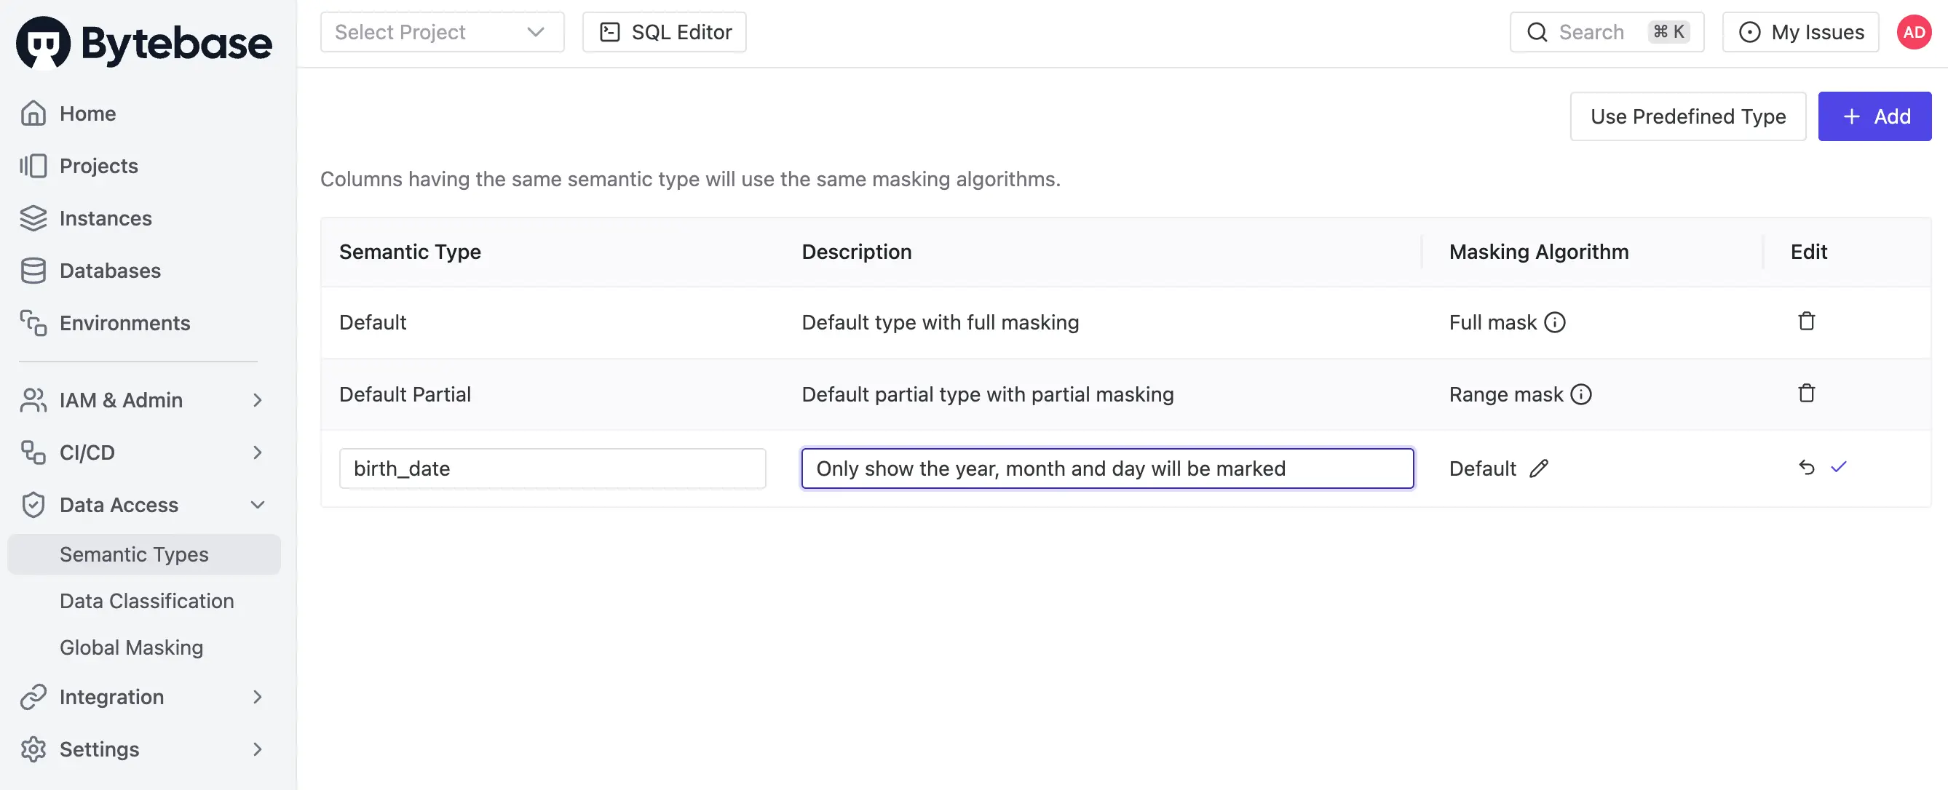Open Global Masking in sidebar

(132, 647)
